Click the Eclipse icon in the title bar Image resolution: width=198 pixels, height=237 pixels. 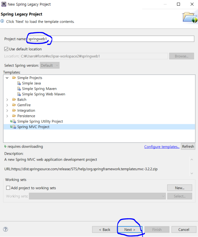[4, 4]
